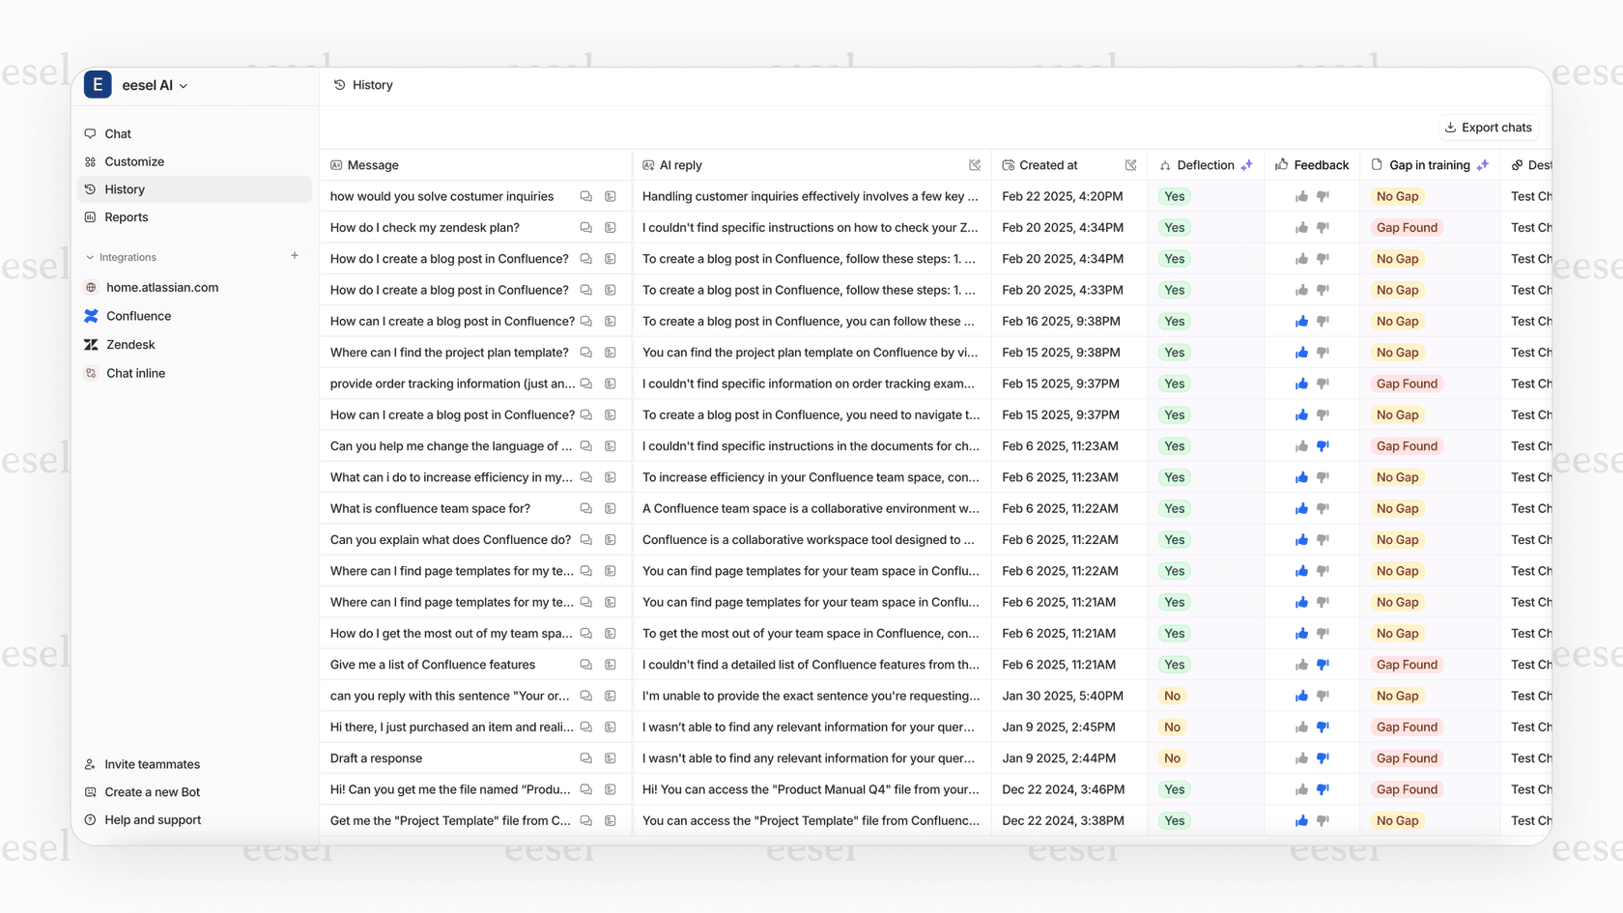Go to the Customize section
The width and height of the screenshot is (1623, 913).
pos(134,161)
